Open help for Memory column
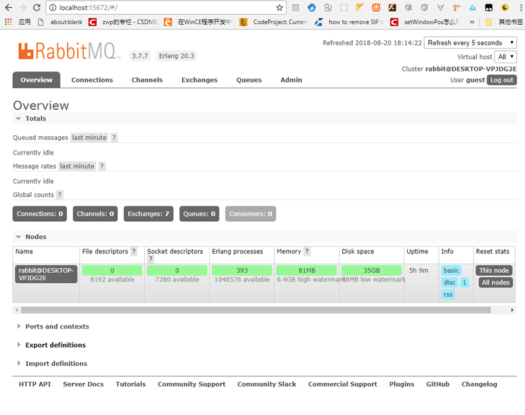 (x=306, y=252)
